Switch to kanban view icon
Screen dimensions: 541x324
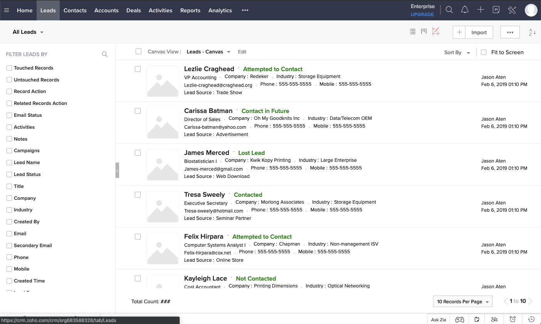pyautogui.click(x=424, y=32)
